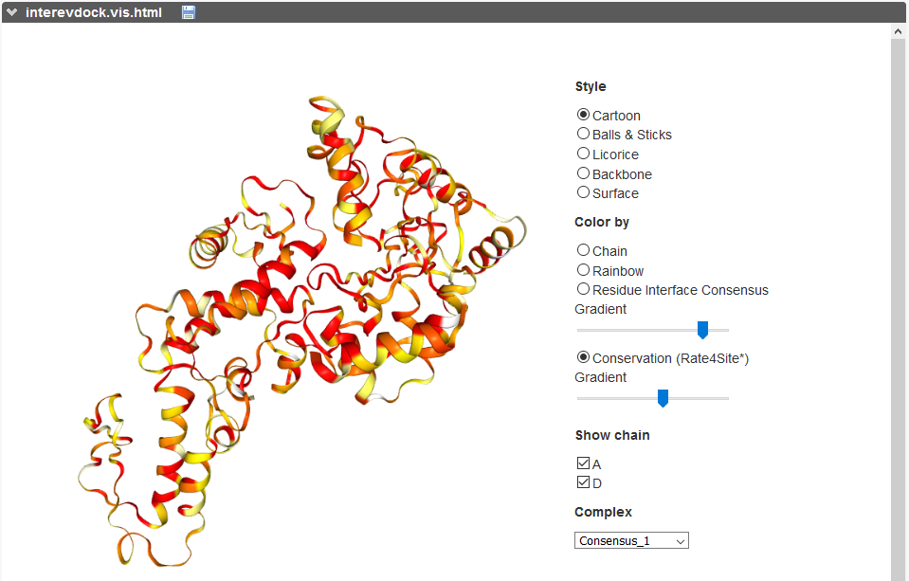Click the Color by heading
This screenshot has width=909, height=581.
pos(602,222)
